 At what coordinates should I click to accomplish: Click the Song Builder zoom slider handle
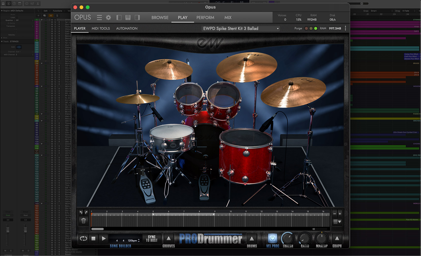tap(314, 229)
